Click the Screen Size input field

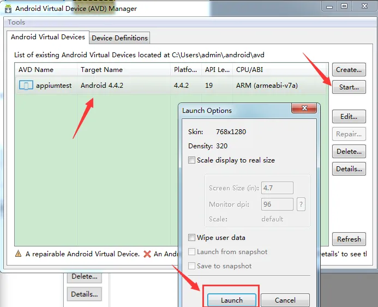click(277, 188)
